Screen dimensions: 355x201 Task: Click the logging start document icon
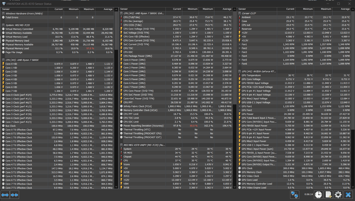[x=328, y=194]
